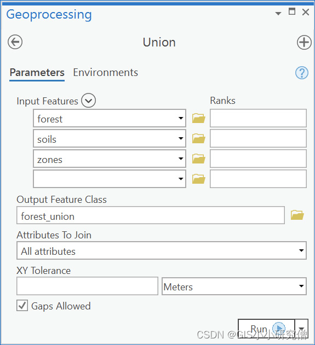This screenshot has width=315, height=345.
Task: Open help via the question mark icon
Action: click(301, 73)
